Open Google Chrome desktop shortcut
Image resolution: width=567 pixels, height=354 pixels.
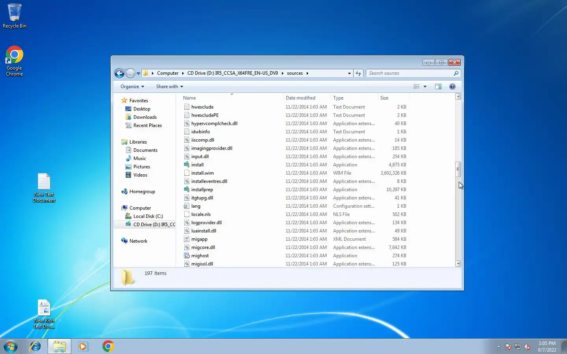15,61
